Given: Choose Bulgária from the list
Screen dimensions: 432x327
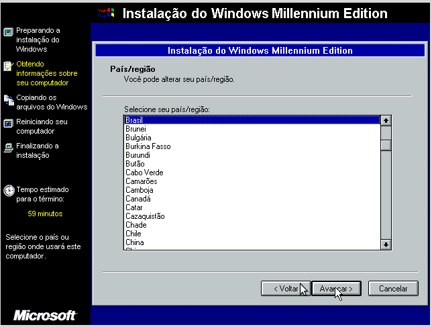Looking at the screenshot, I should pyautogui.click(x=252, y=138).
